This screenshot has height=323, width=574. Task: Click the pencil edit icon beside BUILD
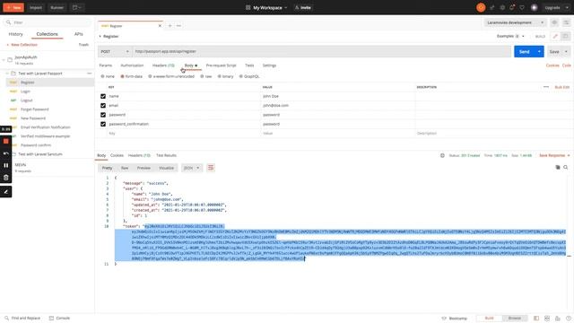555,36
